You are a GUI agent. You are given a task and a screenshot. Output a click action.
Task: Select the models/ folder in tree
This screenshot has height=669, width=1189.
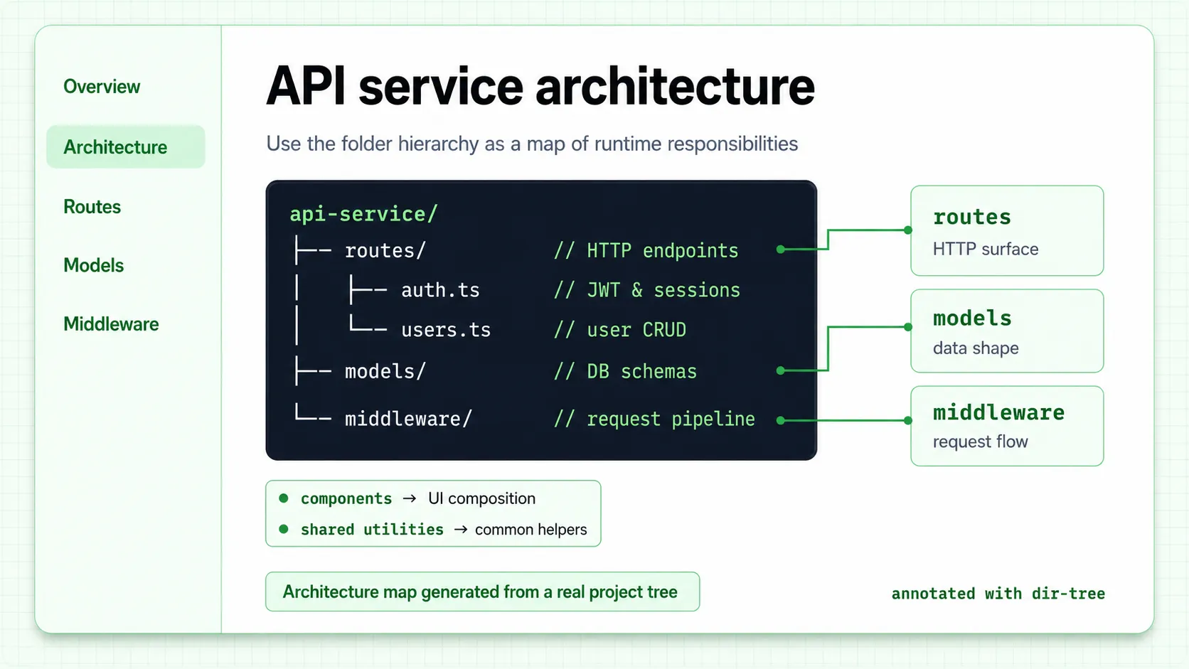385,371
